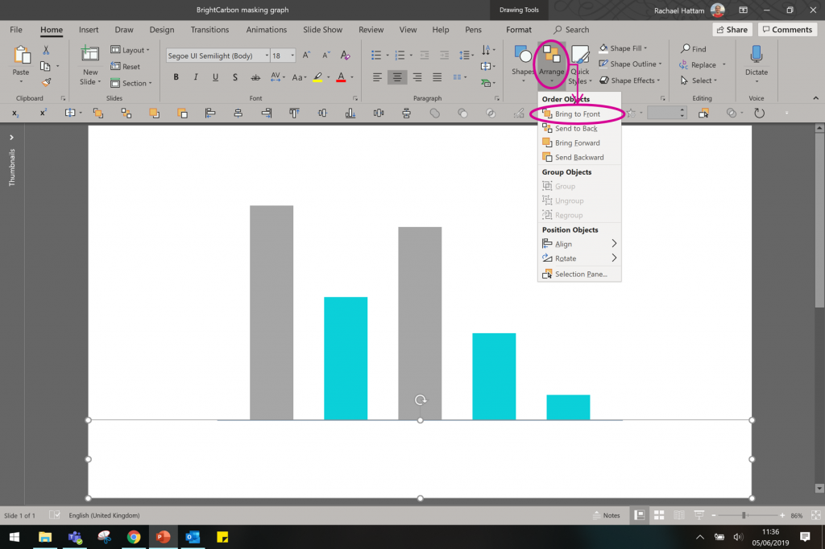Click the Strikethrough icon

(234, 77)
